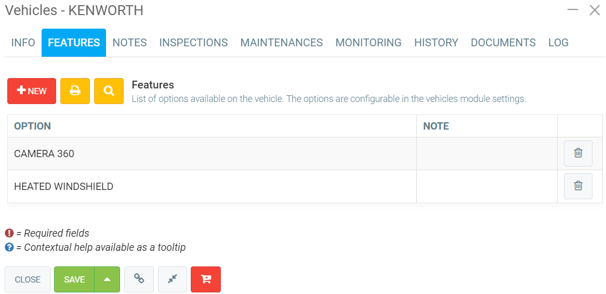Click the chain link icon button
This screenshot has width=606, height=294.
(139, 279)
